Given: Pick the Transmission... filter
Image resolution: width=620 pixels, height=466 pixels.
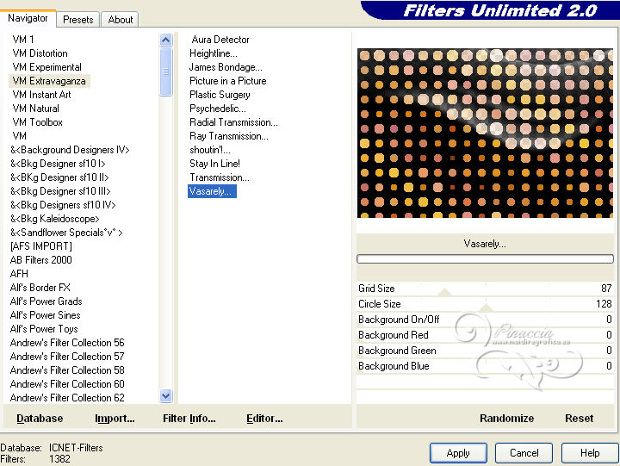Looking at the screenshot, I should (220, 177).
